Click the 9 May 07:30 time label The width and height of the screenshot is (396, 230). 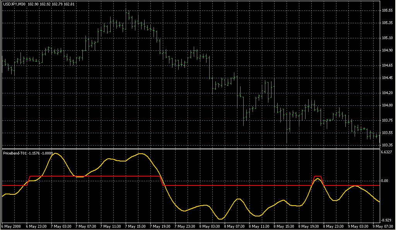tap(382, 226)
